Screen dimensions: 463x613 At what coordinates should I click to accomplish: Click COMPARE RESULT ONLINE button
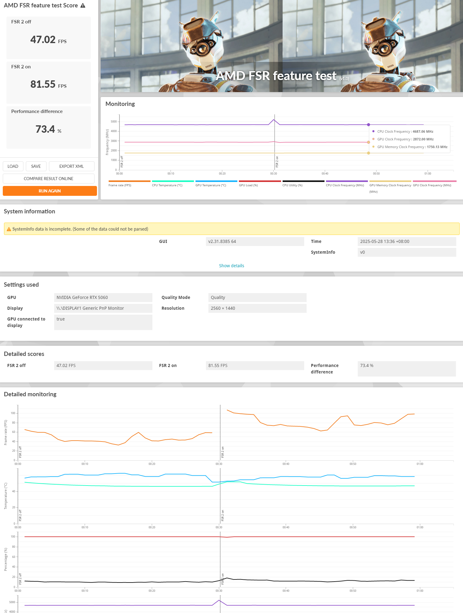(x=49, y=179)
